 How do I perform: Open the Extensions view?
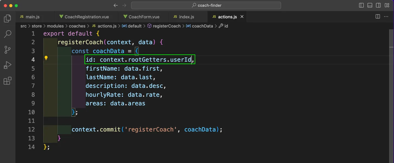click(7, 81)
